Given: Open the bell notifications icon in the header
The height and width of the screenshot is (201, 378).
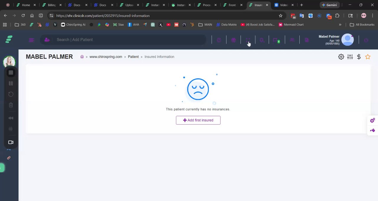Looking at the screenshot, I should (x=262, y=40).
